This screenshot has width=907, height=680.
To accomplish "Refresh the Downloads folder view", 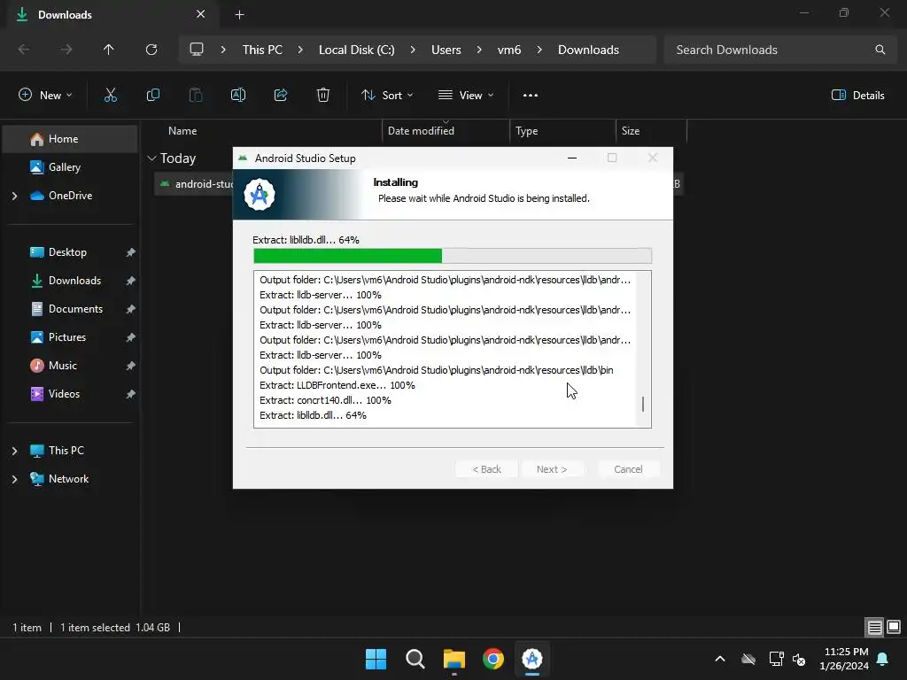I will click(151, 50).
